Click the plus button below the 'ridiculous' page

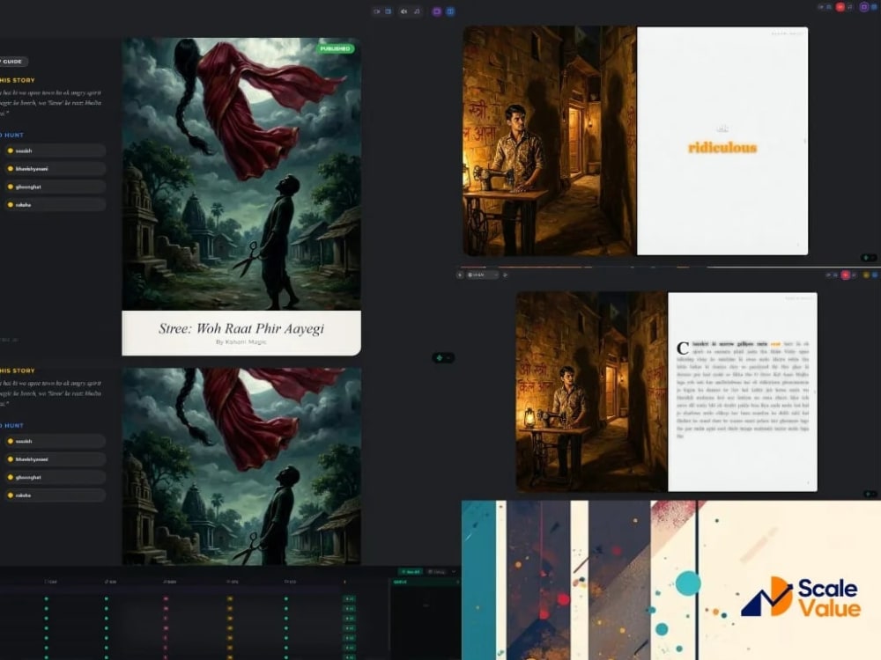(460, 275)
